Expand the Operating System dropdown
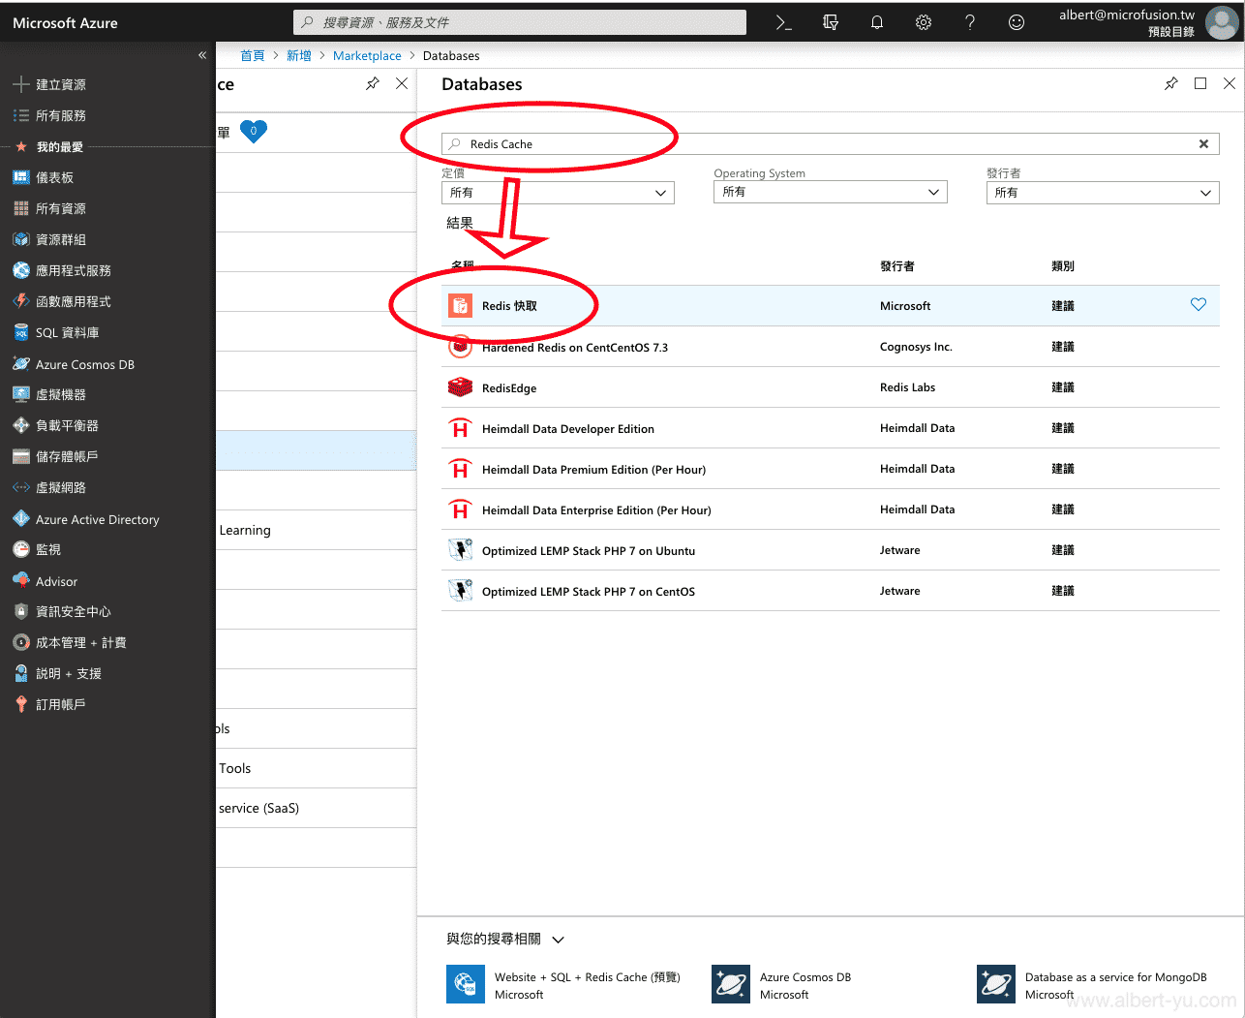The image size is (1245, 1018). 831,192
